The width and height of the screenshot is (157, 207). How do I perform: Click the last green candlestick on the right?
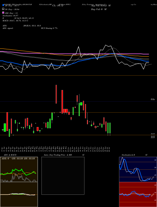pyautogui.click(x=110, y=129)
